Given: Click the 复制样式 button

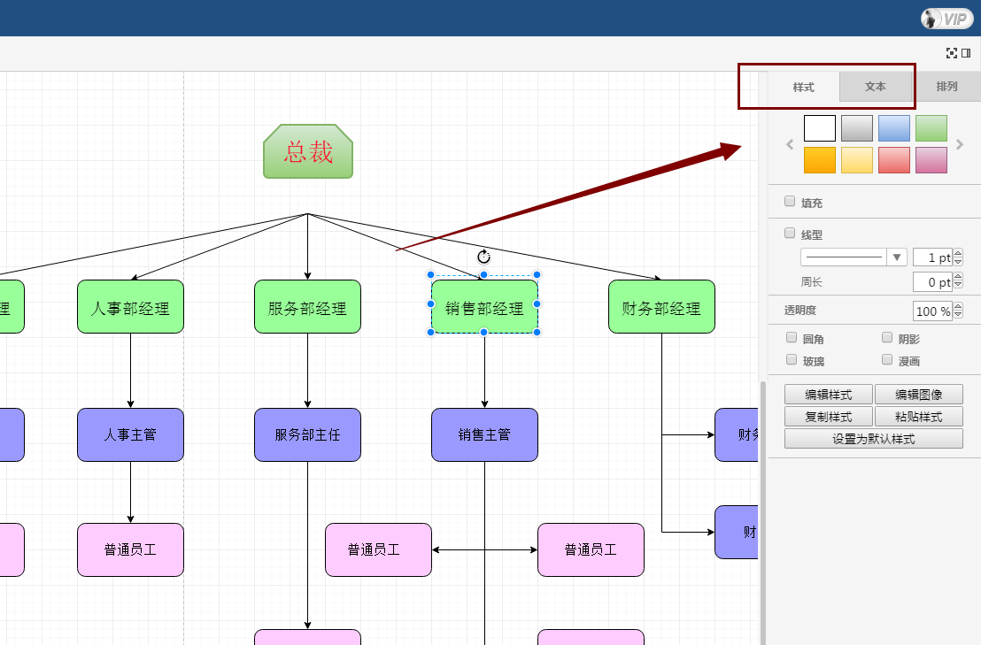Looking at the screenshot, I should click(x=829, y=416).
